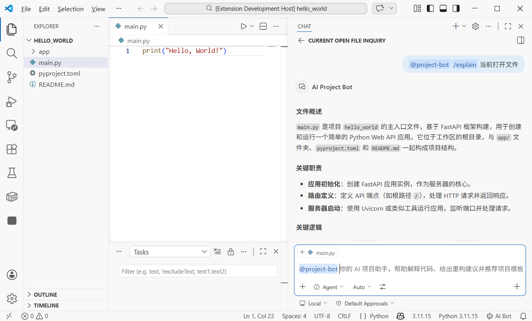Open the Selection menu

(70, 8)
